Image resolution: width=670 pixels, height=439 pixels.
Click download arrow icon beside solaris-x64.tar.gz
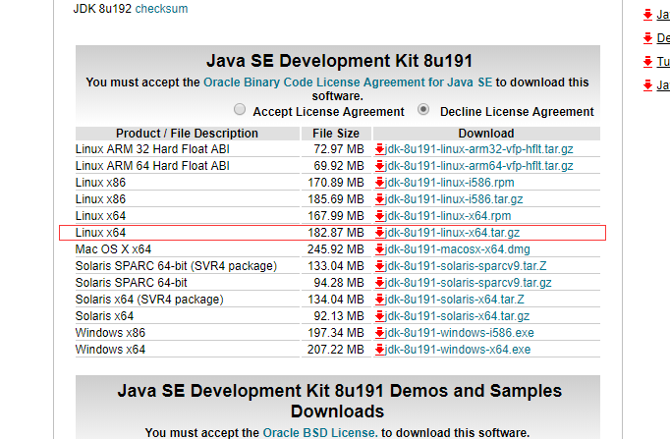tap(379, 315)
